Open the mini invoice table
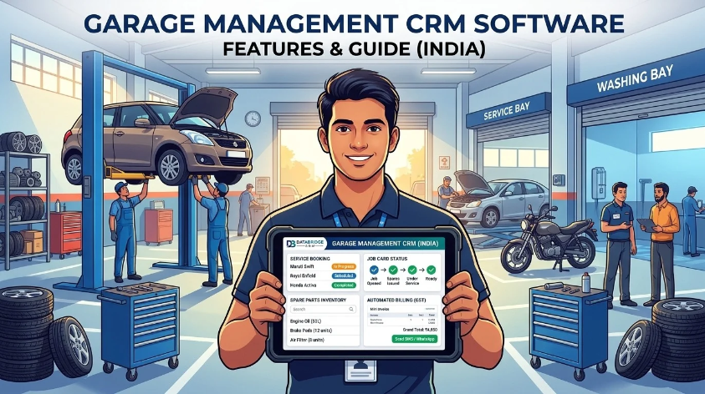 (402, 316)
